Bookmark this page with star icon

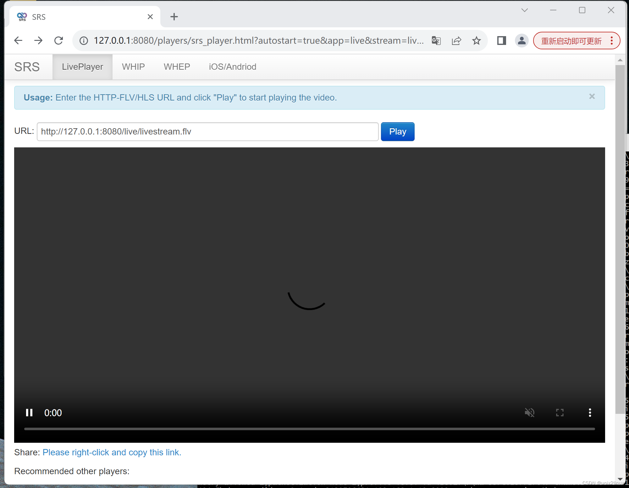point(476,41)
